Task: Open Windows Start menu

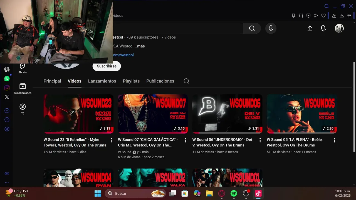Action: pyautogui.click(x=98, y=193)
